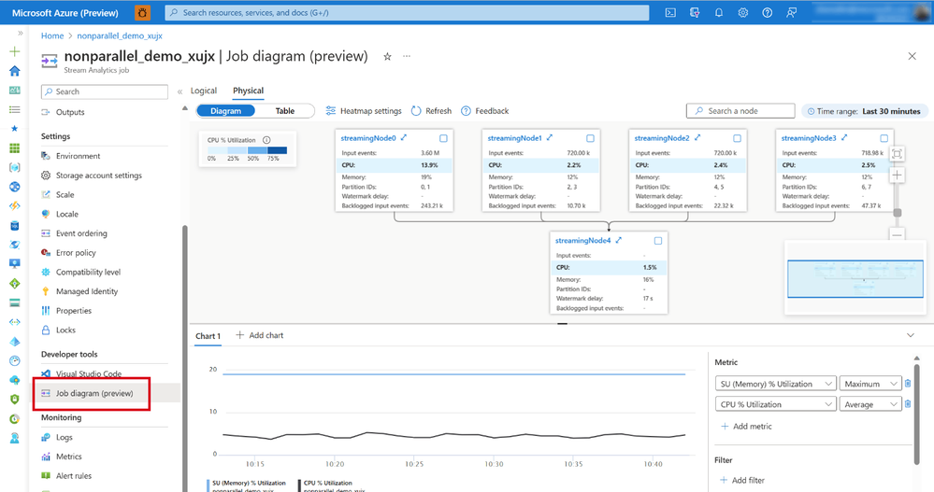
Task: Click the diagram minimap thumbnail
Action: coord(855,278)
